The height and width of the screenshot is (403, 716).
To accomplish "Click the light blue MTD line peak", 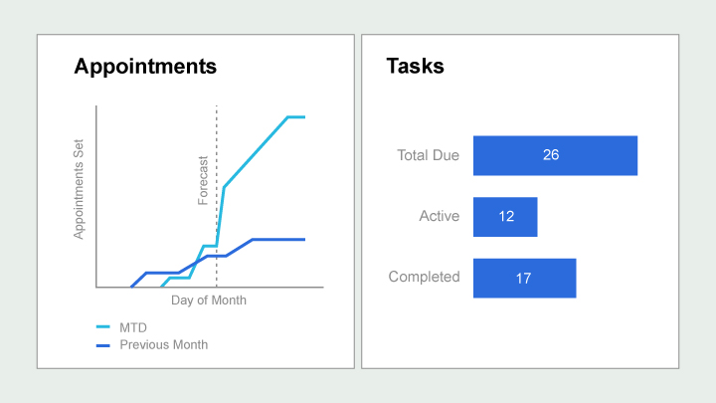I will pos(296,117).
